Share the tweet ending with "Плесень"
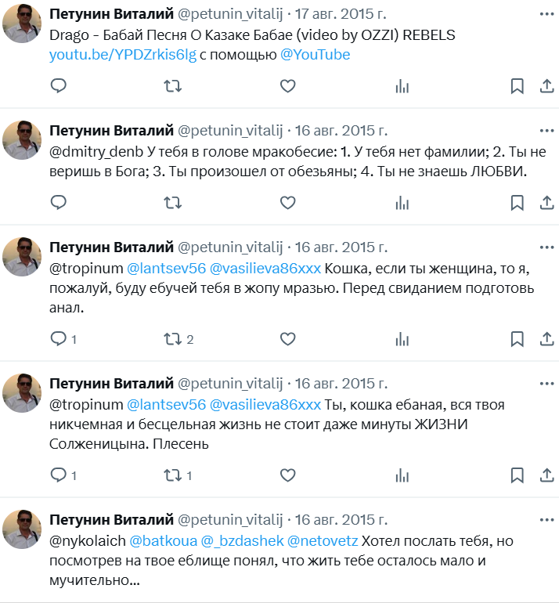The image size is (559, 603). (x=547, y=475)
